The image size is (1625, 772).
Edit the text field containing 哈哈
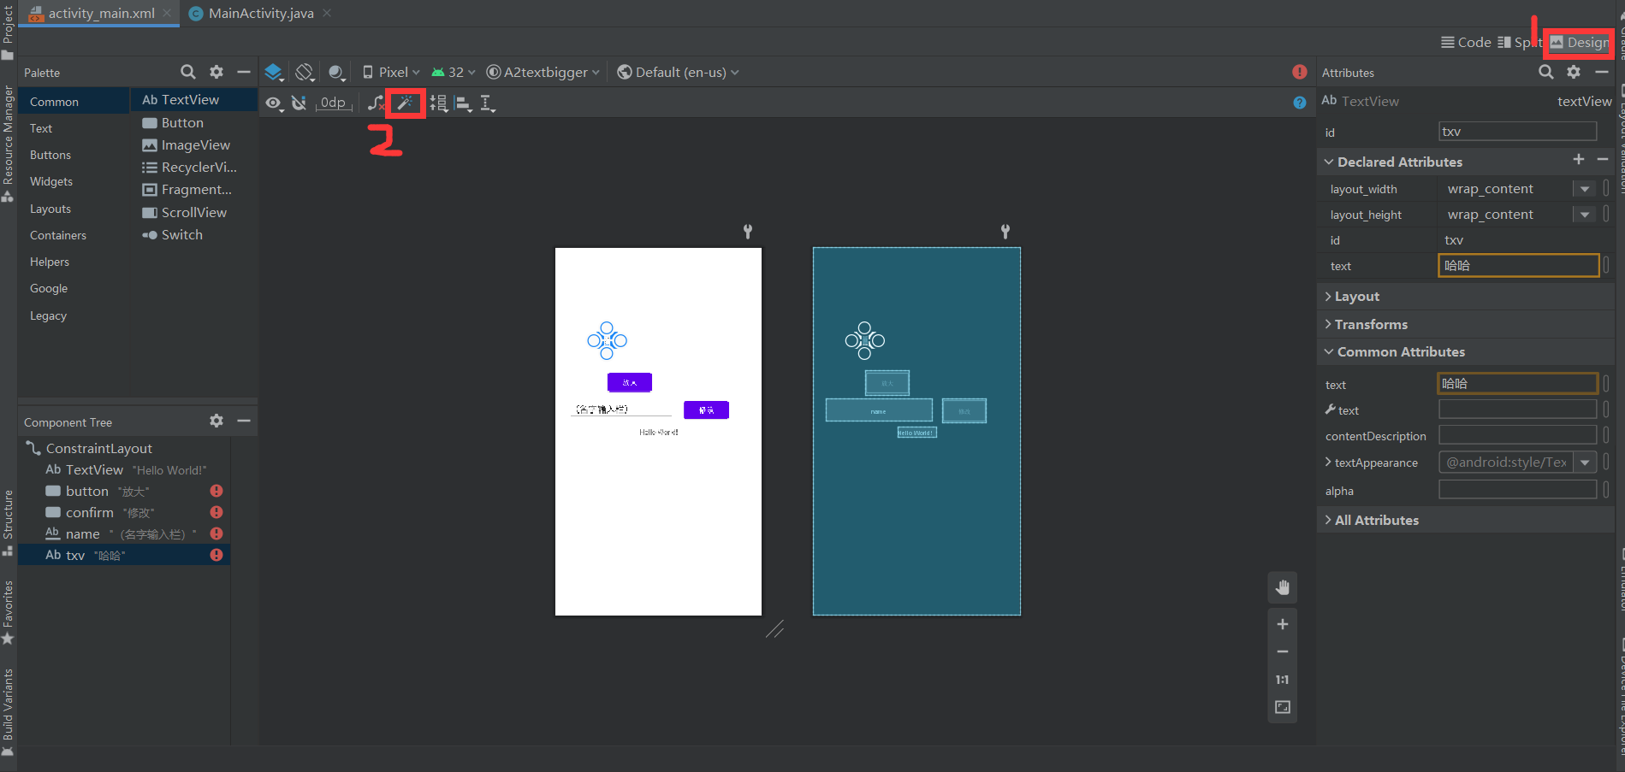(1517, 265)
